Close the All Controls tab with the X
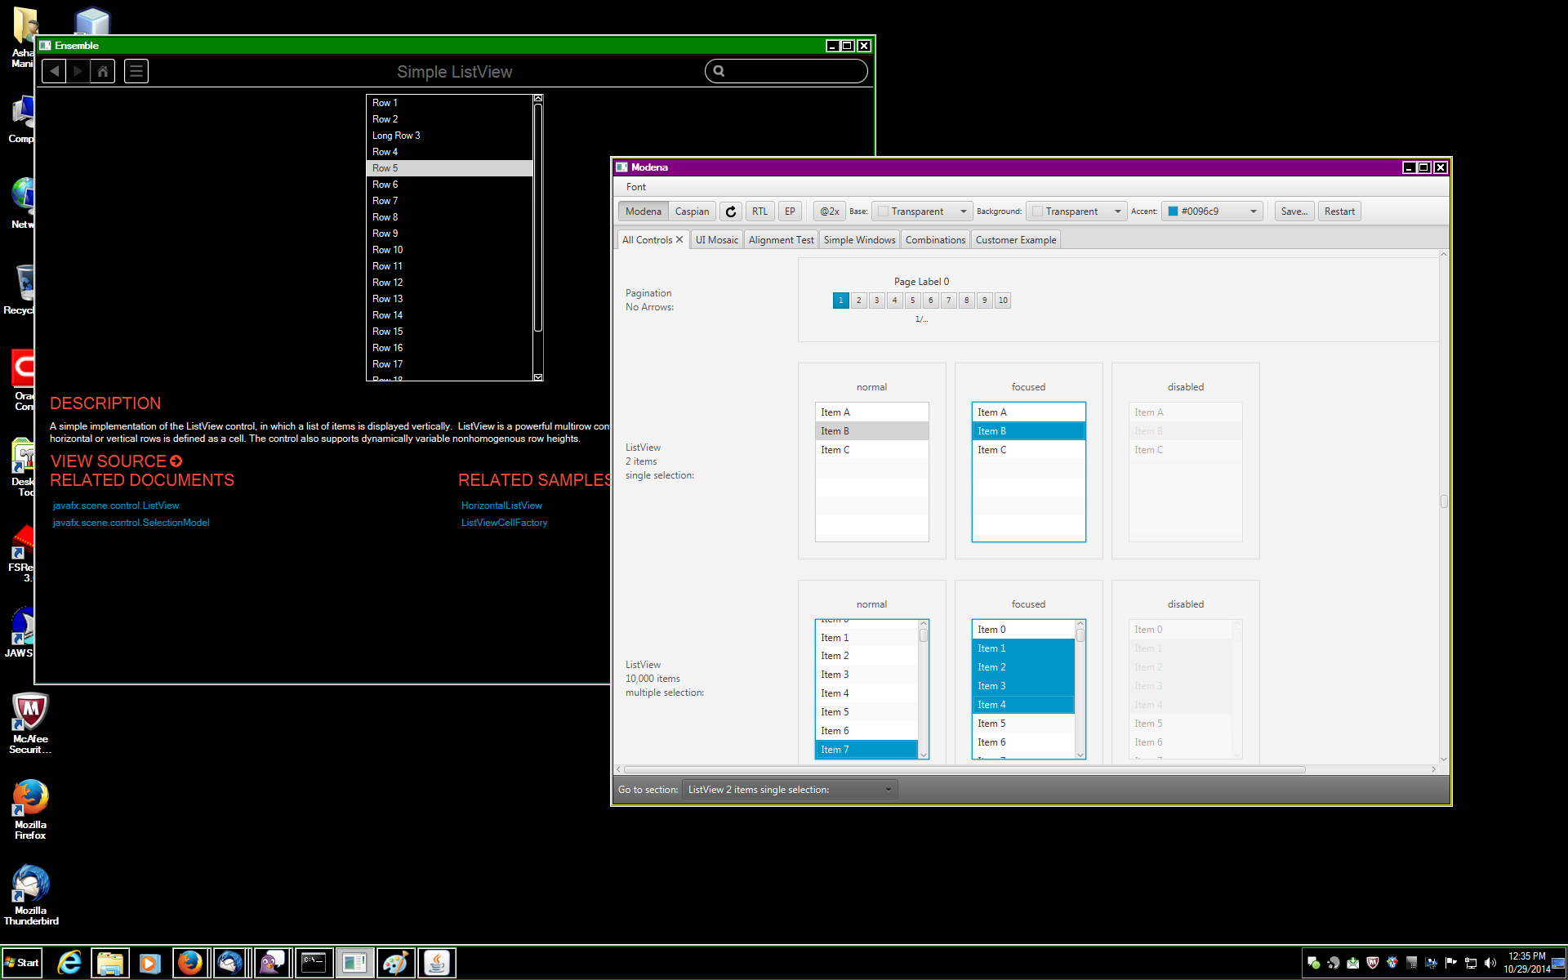1568x980 pixels. (x=679, y=239)
